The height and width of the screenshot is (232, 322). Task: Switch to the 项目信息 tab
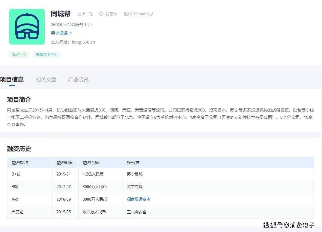pos(12,79)
